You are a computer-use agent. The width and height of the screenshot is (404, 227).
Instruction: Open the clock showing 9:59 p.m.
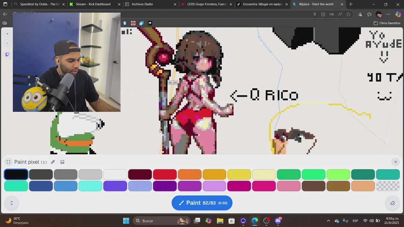392,221
